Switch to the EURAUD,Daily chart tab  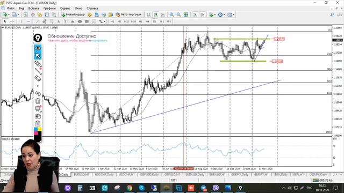tap(195, 175)
